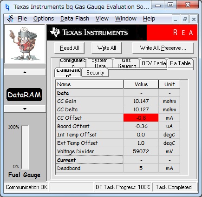
Task: Click the down arrow below DataRAM
Action: 25,109
